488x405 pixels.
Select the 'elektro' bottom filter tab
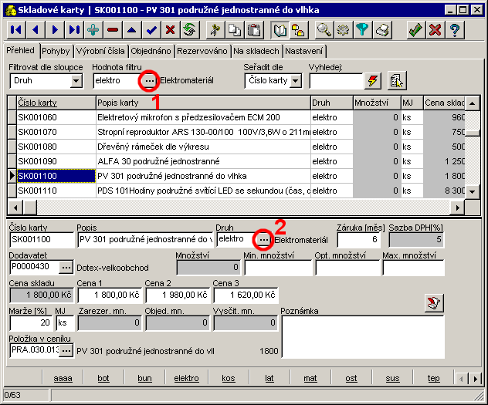(x=186, y=379)
